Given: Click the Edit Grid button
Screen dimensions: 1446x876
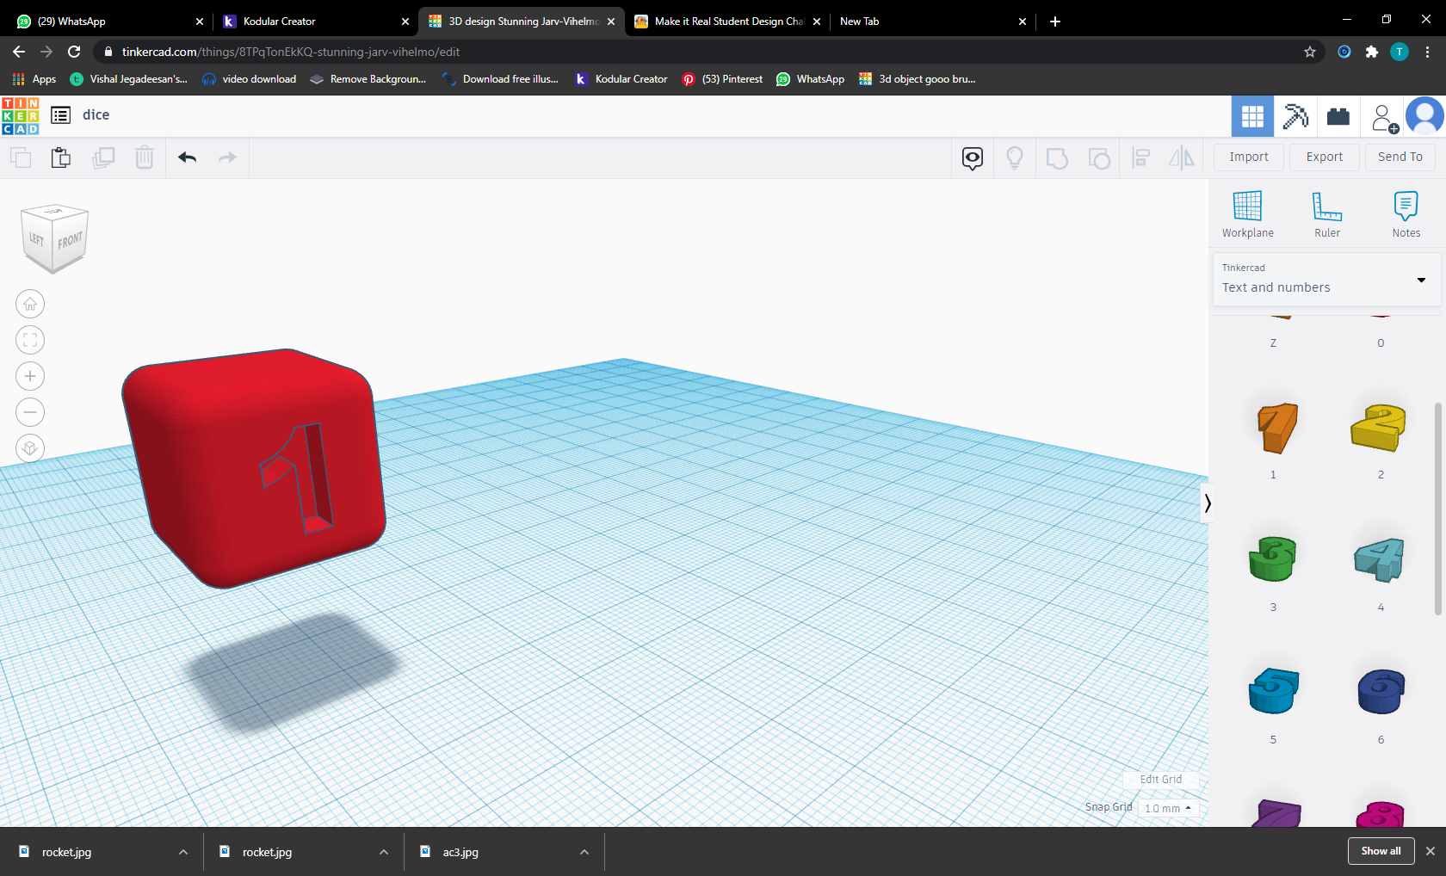Looking at the screenshot, I should 1160,780.
